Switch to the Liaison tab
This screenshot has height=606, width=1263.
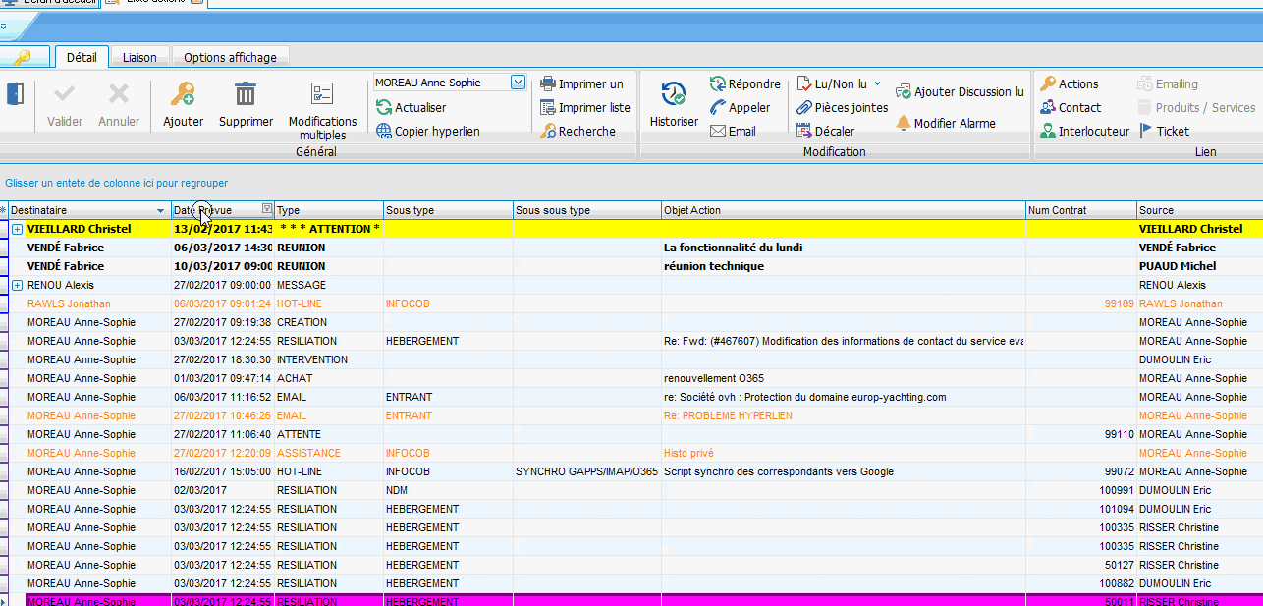click(x=139, y=57)
